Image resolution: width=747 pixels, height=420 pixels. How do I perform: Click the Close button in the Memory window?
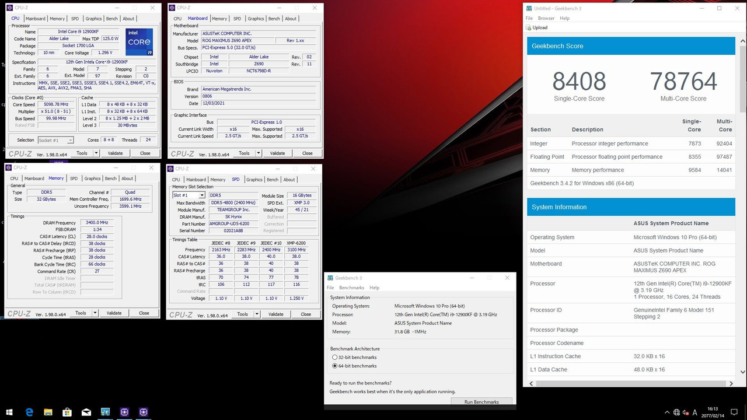pyautogui.click(x=144, y=313)
